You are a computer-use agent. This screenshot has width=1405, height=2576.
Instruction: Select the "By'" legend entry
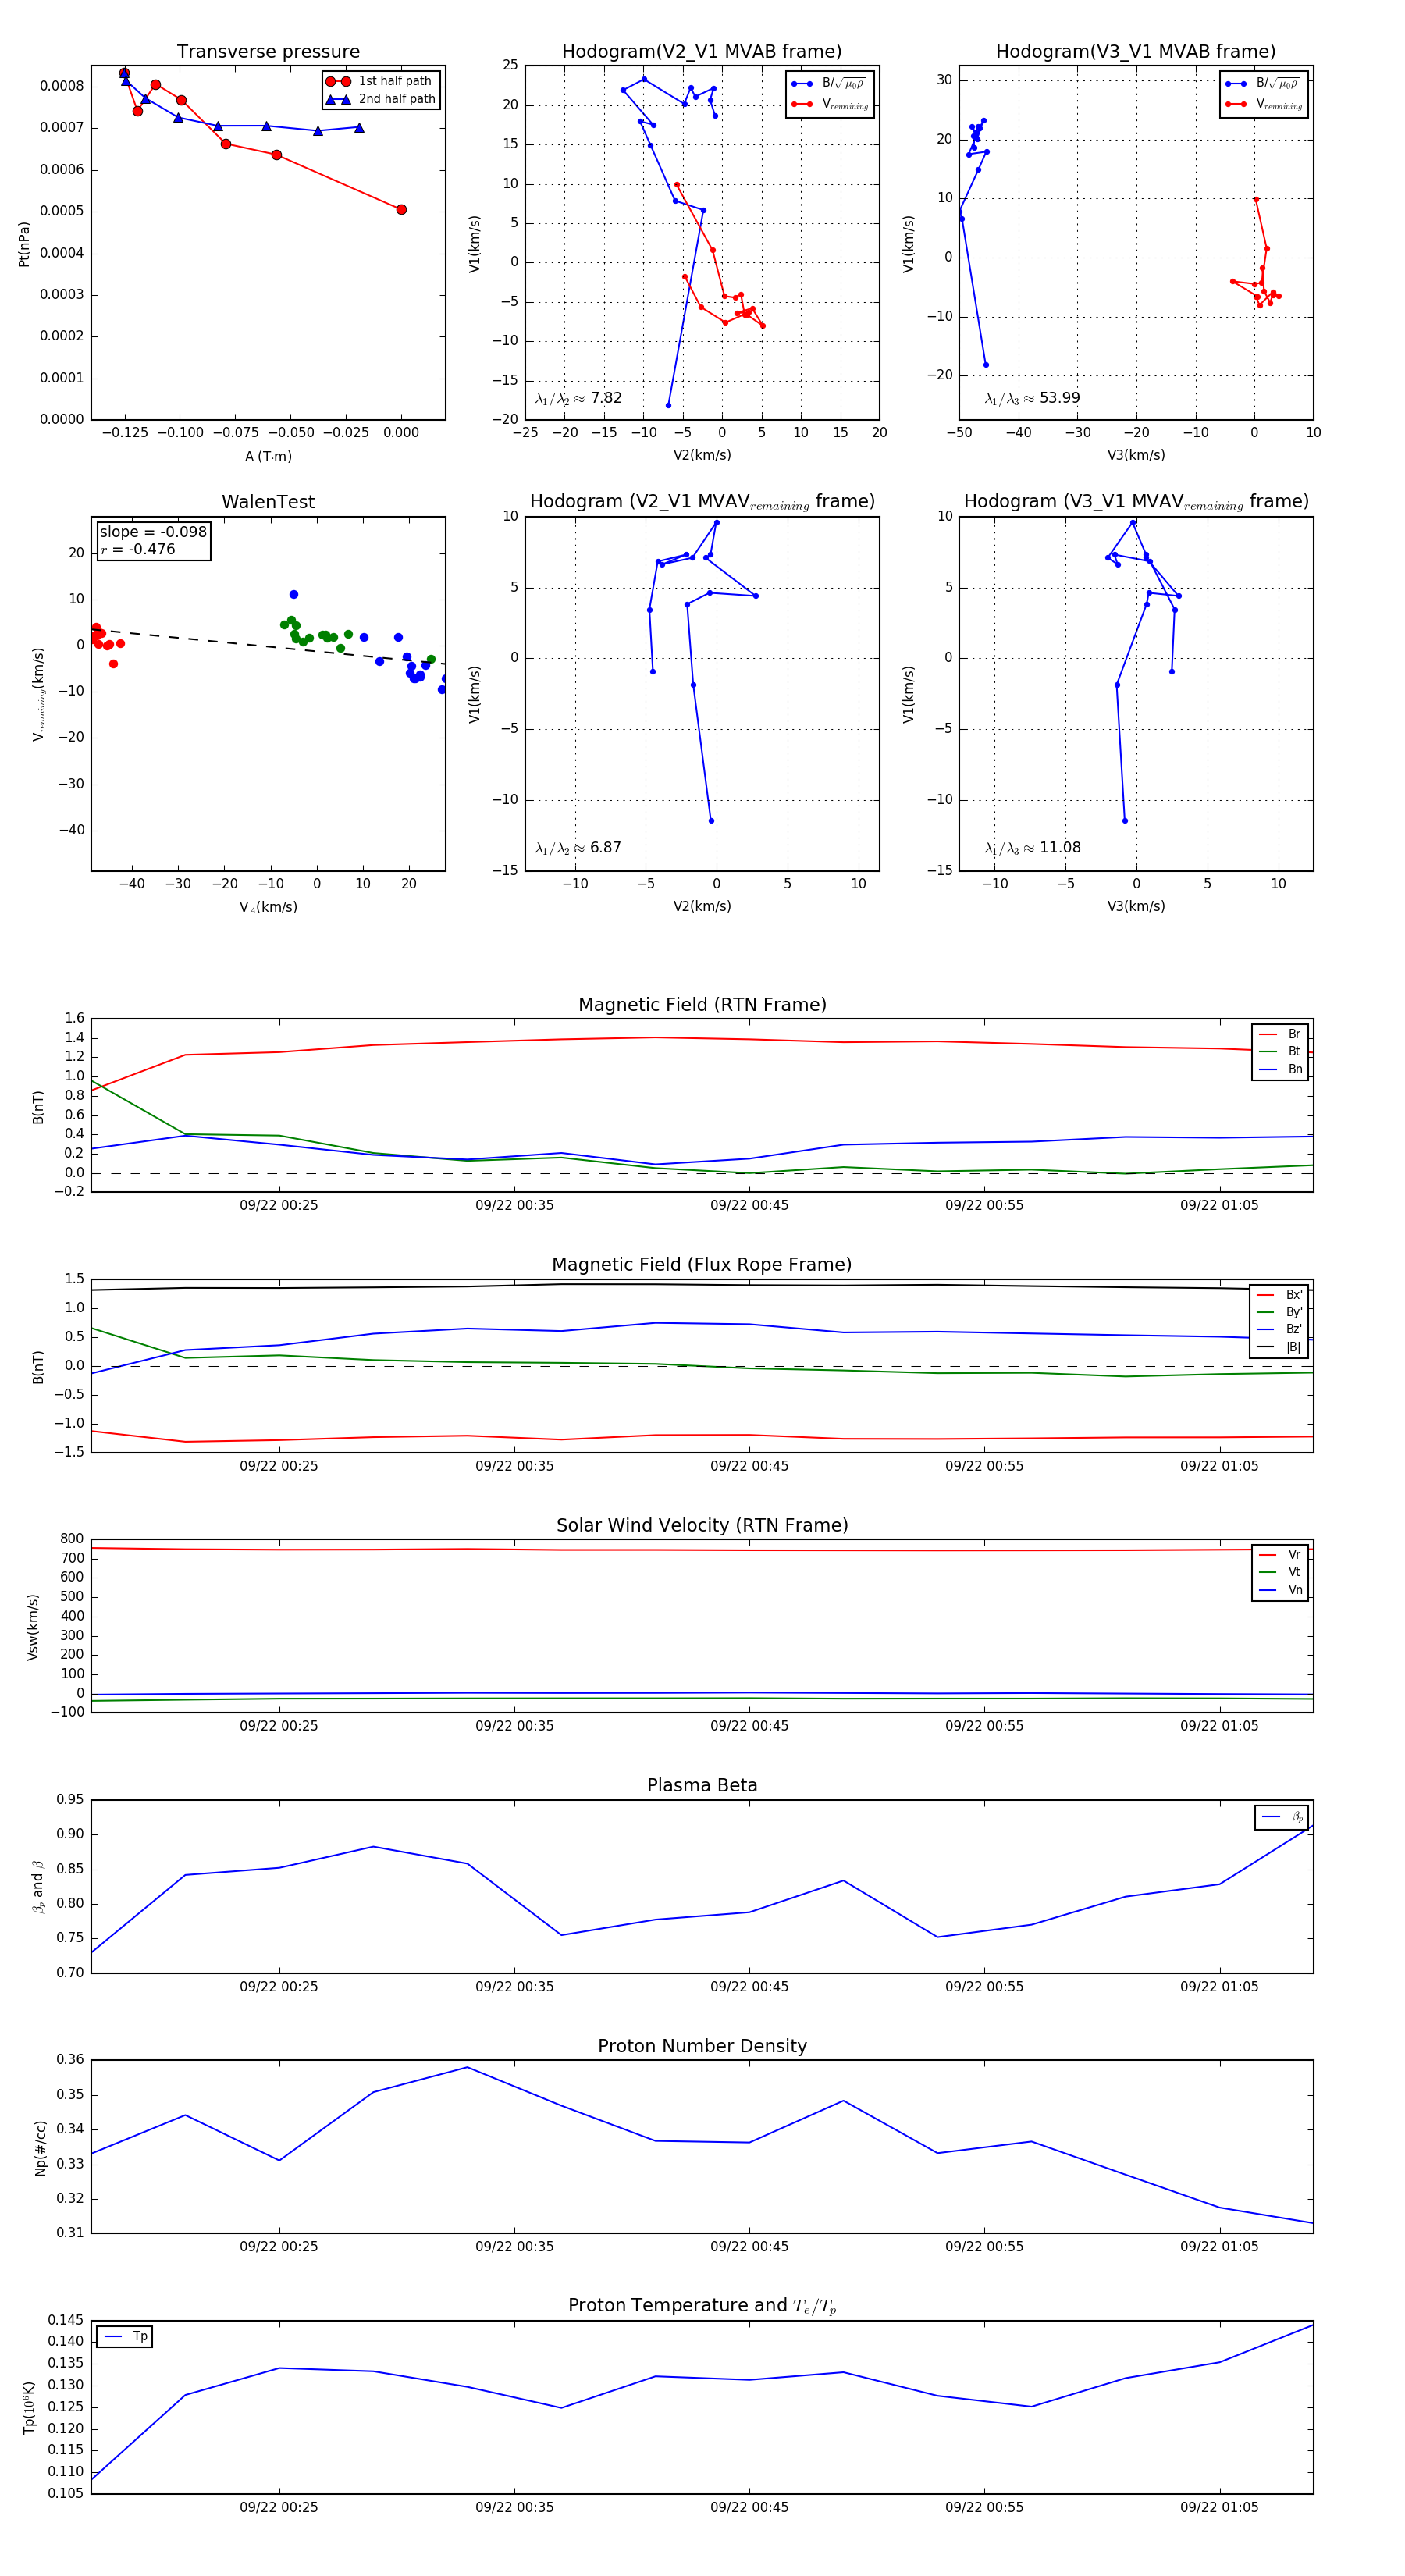pyautogui.click(x=1279, y=1312)
